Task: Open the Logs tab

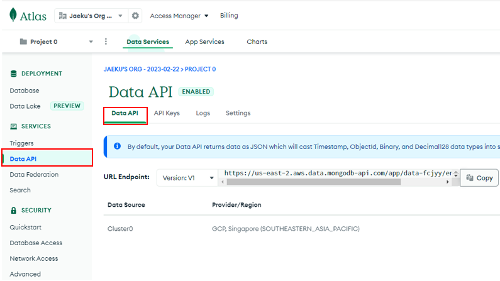Action: (203, 113)
